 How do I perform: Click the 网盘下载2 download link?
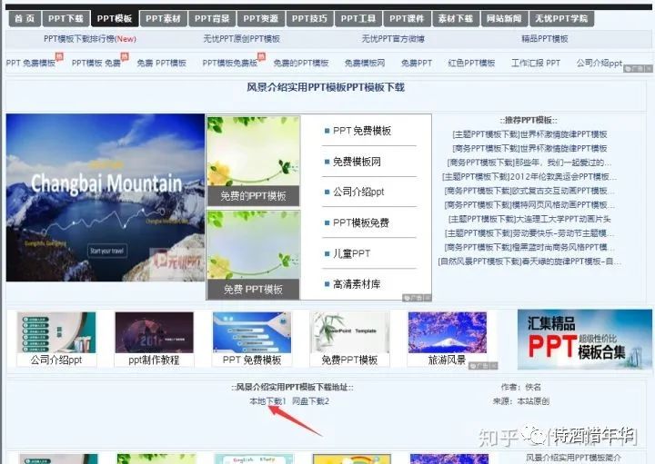pos(310,401)
